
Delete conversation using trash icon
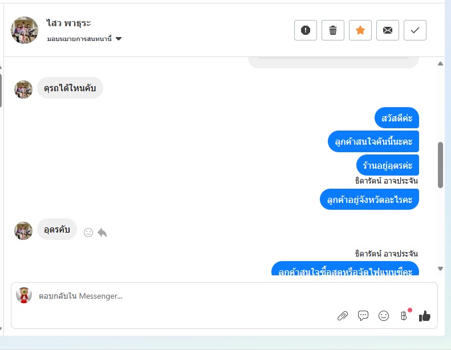333,30
